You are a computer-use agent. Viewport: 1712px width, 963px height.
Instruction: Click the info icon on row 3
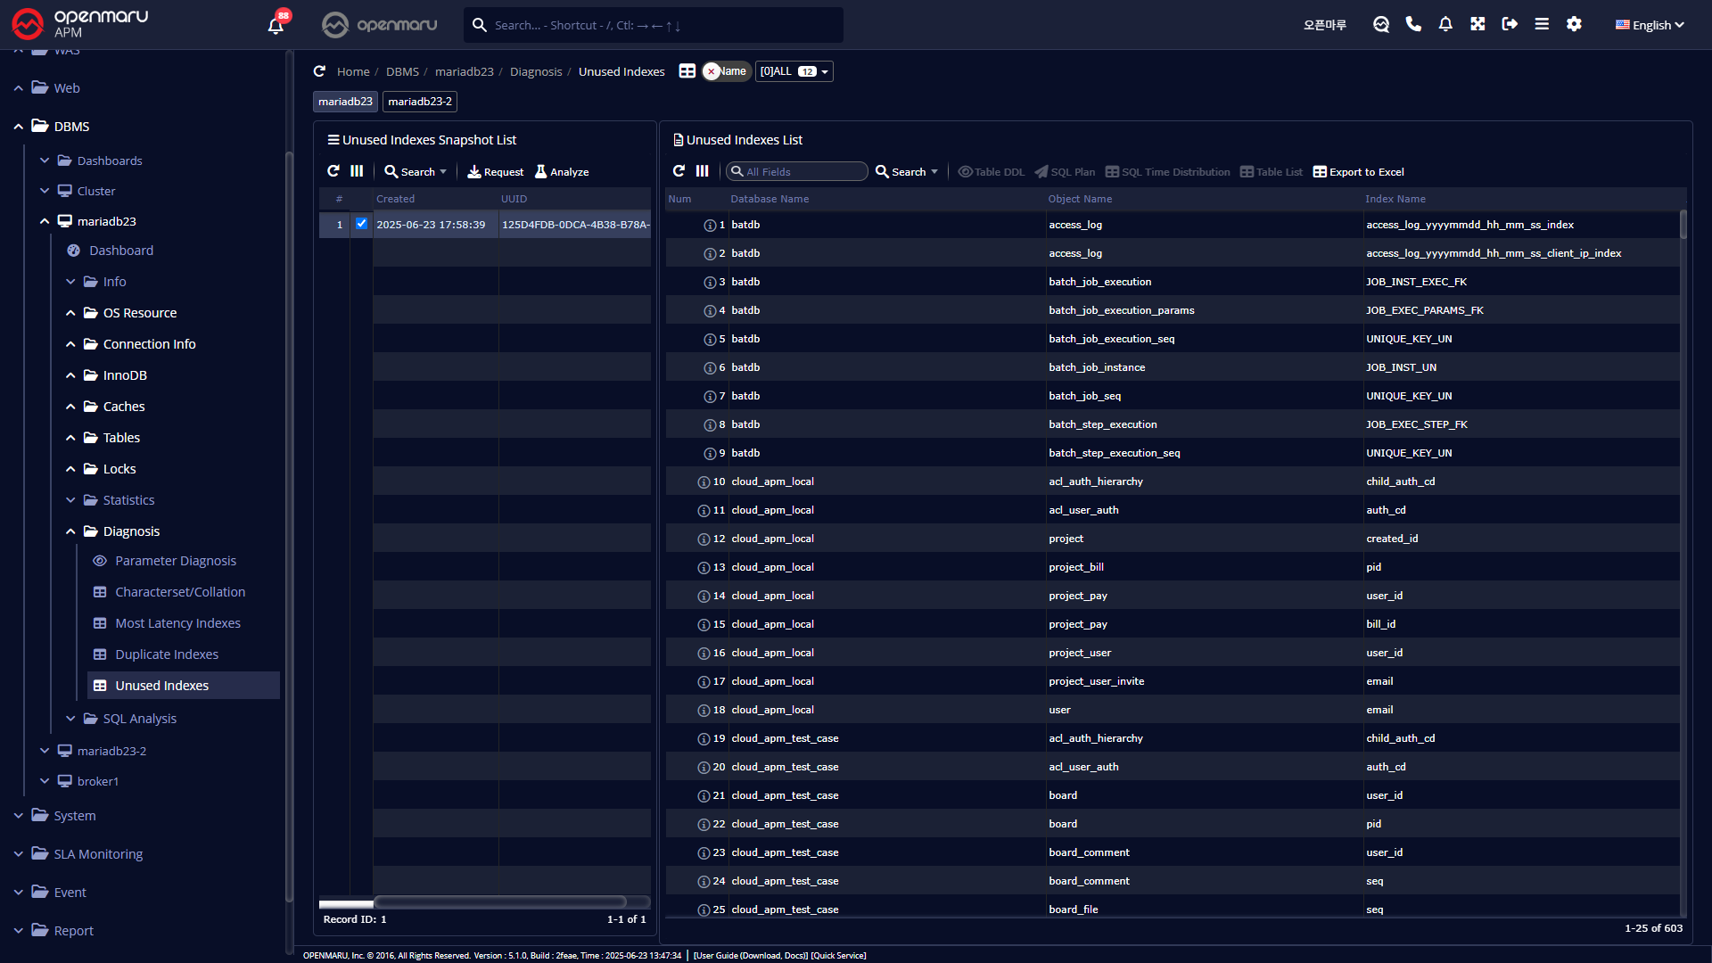coord(710,283)
